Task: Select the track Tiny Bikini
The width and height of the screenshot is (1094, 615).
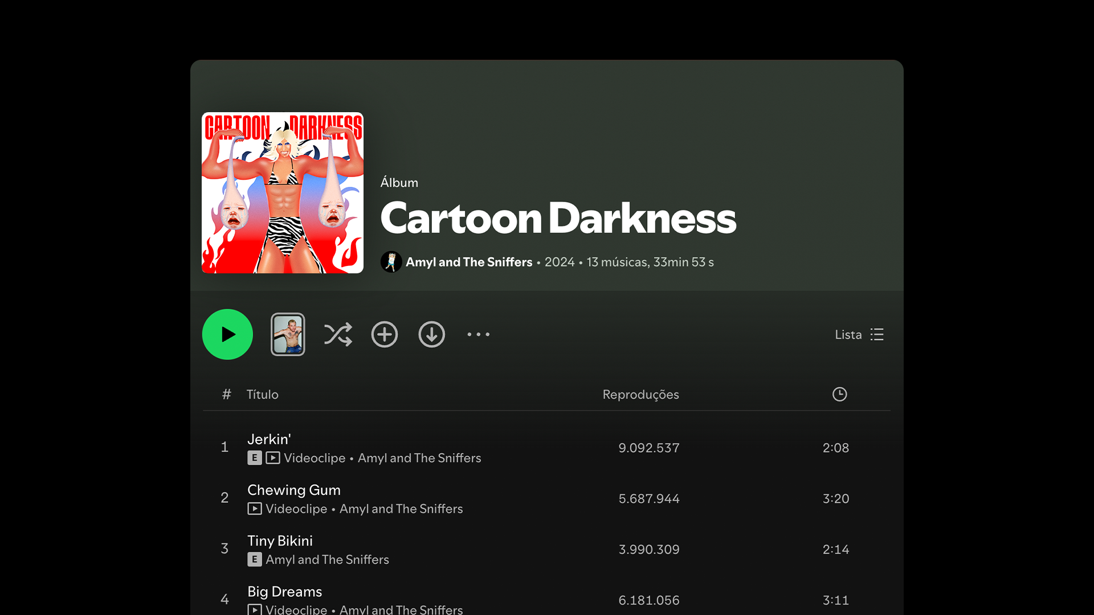Action: tap(280, 540)
